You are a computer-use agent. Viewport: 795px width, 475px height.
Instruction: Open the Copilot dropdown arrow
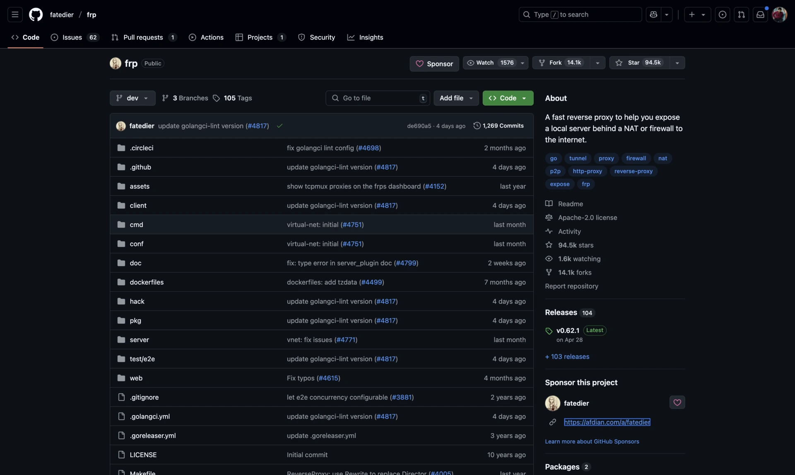pyautogui.click(x=667, y=14)
